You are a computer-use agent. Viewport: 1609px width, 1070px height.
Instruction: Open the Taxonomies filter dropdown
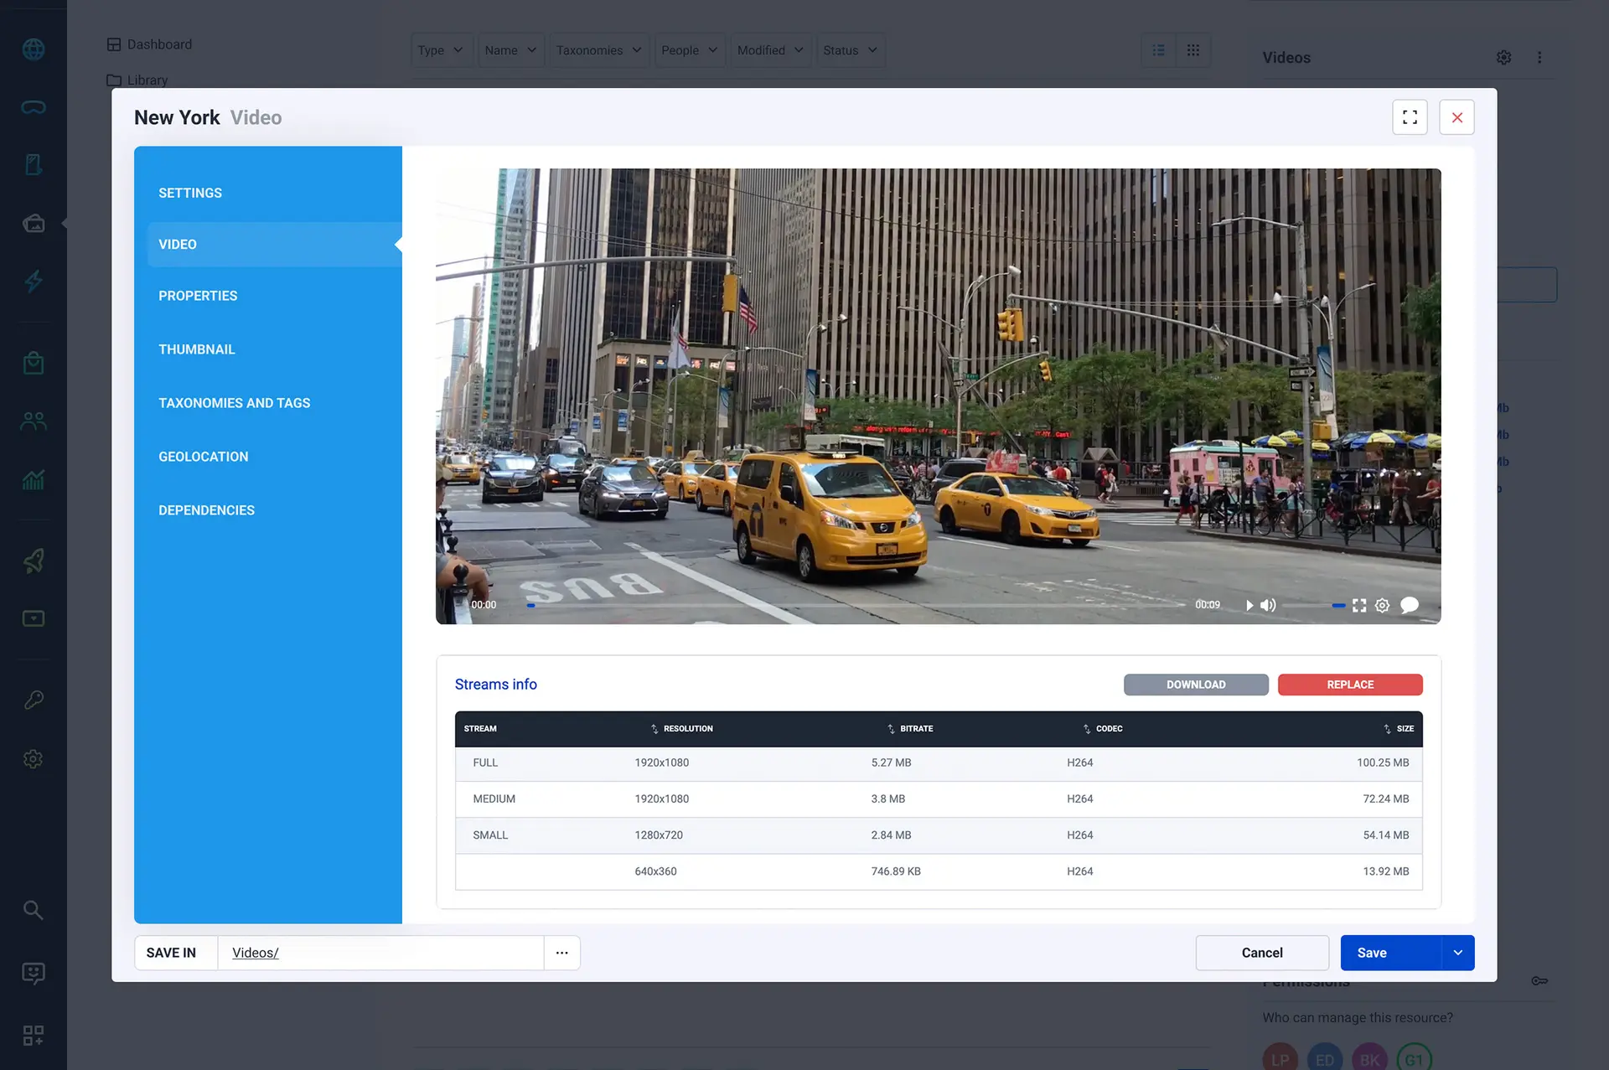coord(599,50)
